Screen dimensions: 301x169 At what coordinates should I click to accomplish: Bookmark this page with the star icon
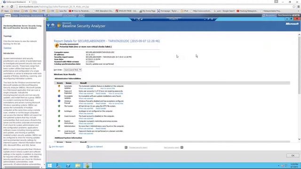pos(293,7)
